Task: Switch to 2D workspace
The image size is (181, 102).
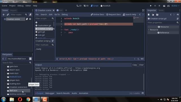Action: [x=79, y=6]
